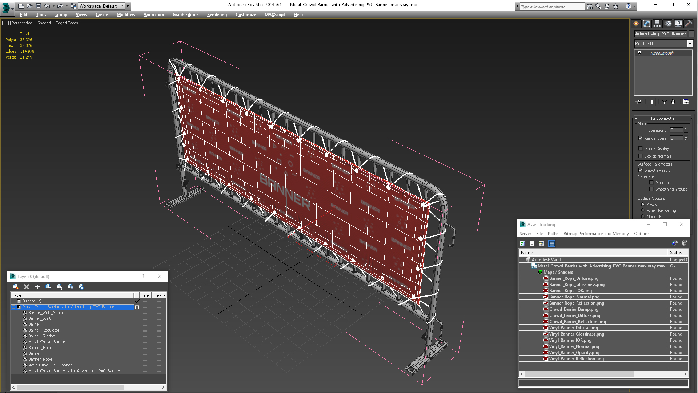
Task: Click Pin Stack icon under modifier stack
Action: (x=639, y=102)
